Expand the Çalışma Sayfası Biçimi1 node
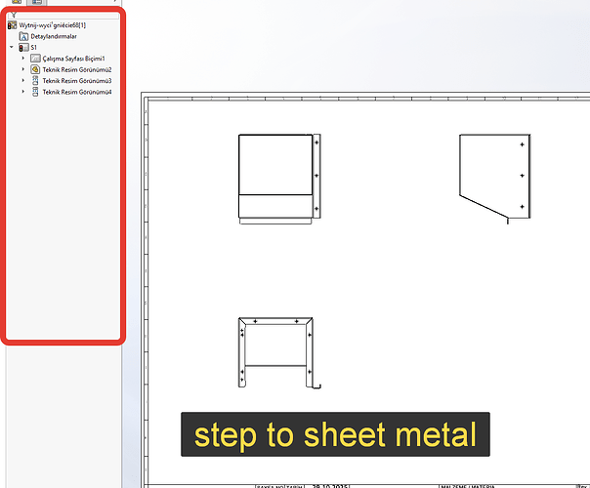590x488 pixels. [23, 59]
